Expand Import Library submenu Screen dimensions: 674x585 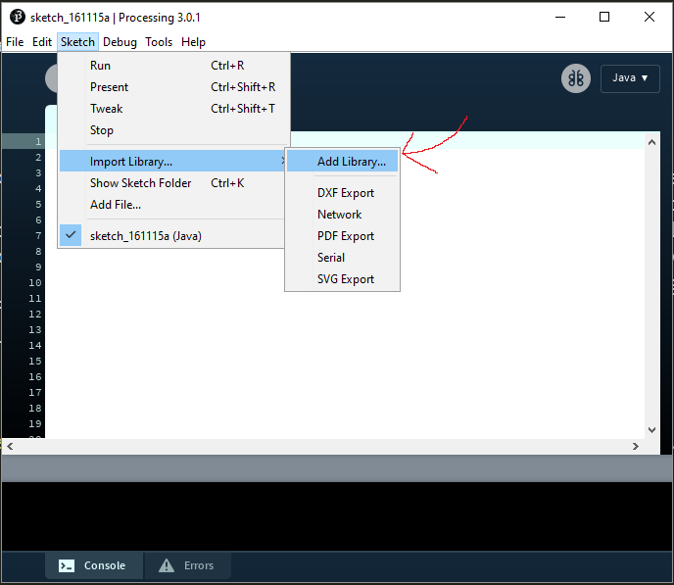click(x=172, y=161)
